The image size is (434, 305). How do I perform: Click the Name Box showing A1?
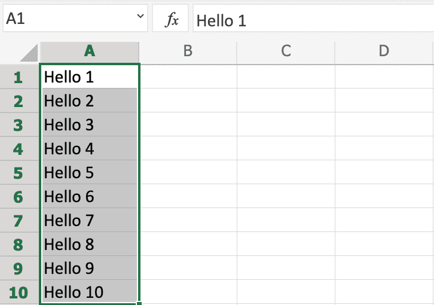tap(66, 20)
